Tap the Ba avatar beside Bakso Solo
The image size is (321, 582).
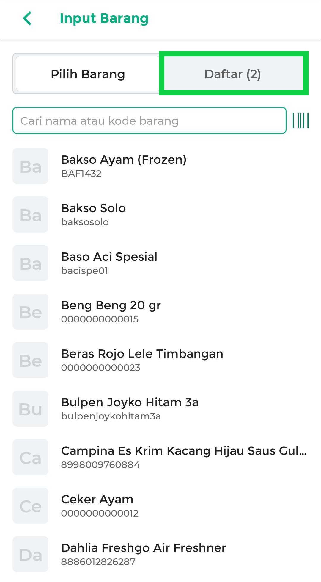30,215
